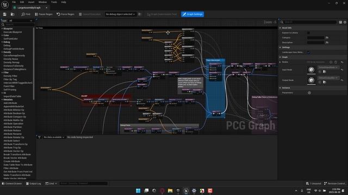Click the Input Node thumbnail
This screenshot has width=348, height=195.
[311, 70]
